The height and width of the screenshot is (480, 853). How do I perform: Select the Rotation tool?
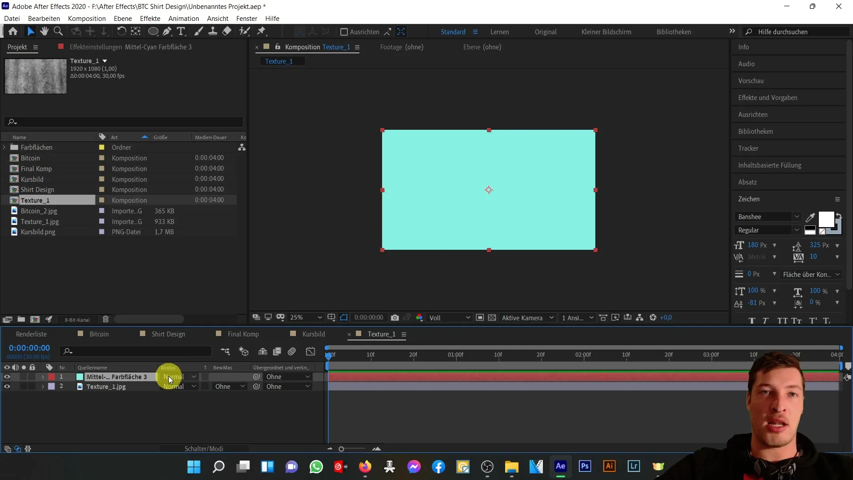pos(121,31)
